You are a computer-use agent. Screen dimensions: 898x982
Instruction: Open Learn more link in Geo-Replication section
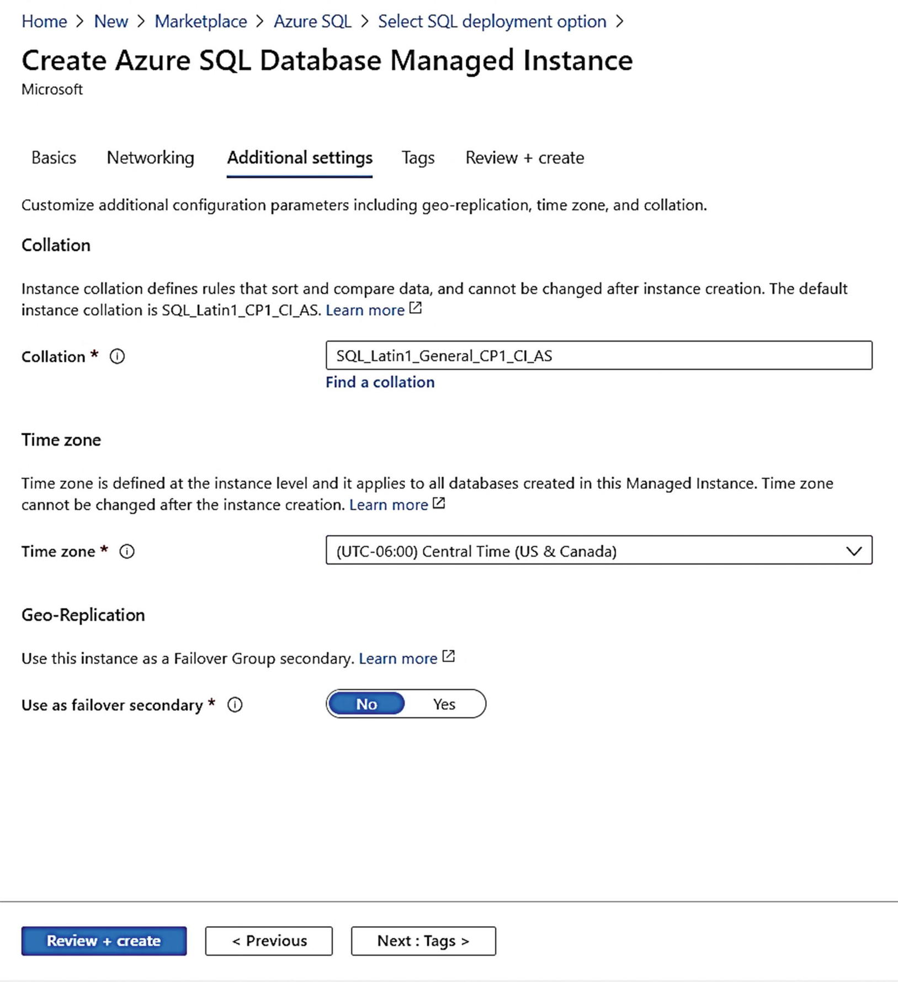point(398,658)
